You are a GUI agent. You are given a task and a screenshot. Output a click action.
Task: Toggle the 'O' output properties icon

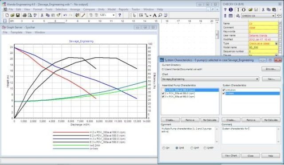tap(244, 10)
